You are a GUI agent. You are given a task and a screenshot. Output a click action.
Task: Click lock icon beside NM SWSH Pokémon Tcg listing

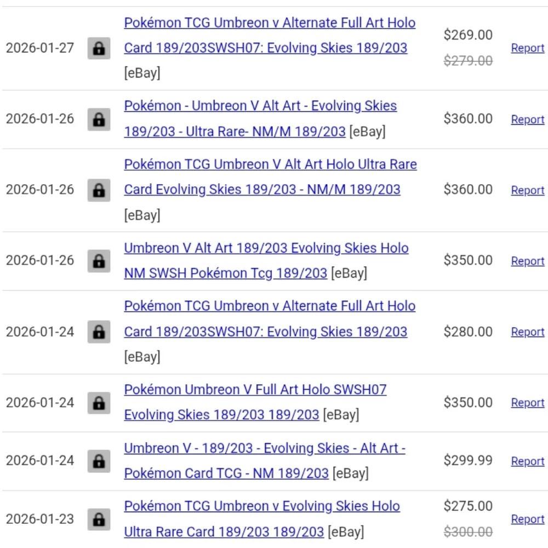click(99, 260)
